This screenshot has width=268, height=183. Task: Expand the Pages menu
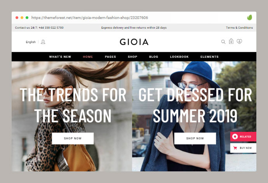pos(110,57)
